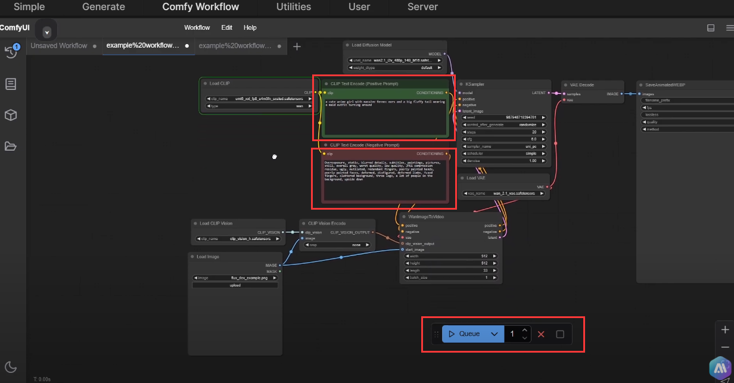Open scheduler combo on KSampler
The image size is (734, 383).
[x=503, y=153]
